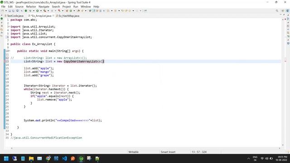The image size is (290, 163).
Task: Click the magnifier search icon at top right
Action: click(x=277, y=11)
